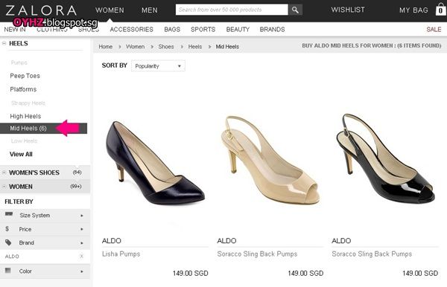This screenshot has width=447, height=287.
Task: Go to Heels breadcrumb
Action: tap(195, 47)
